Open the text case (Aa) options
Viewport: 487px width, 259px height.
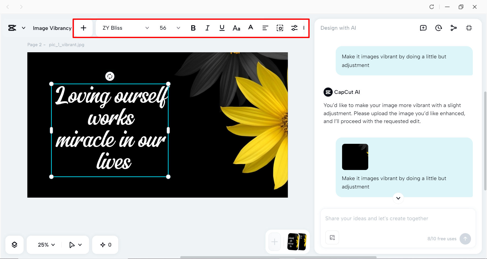(236, 28)
